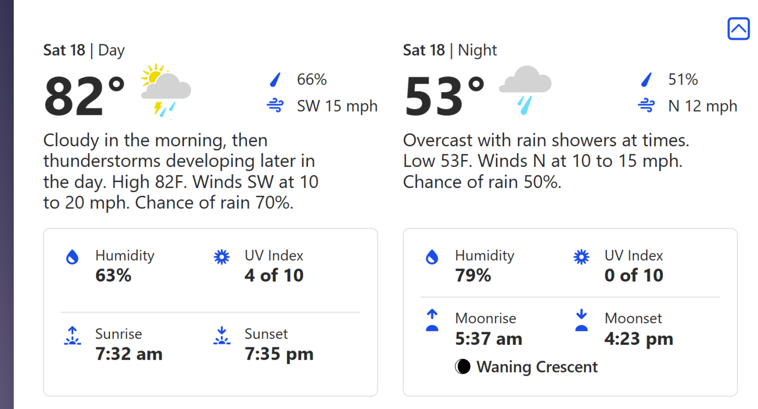Click the day Humidity droplet icon
Screen dimensions: 758x409
coord(72,257)
